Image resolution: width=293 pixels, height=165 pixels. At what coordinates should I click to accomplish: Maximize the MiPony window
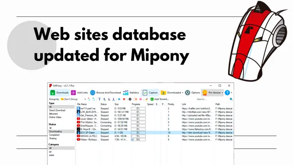(220, 86)
